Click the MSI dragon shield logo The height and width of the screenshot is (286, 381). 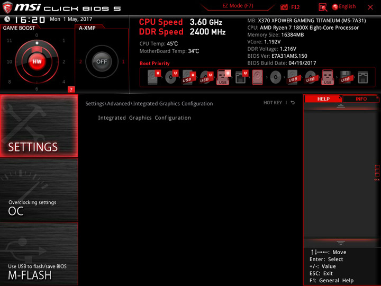[7, 7]
